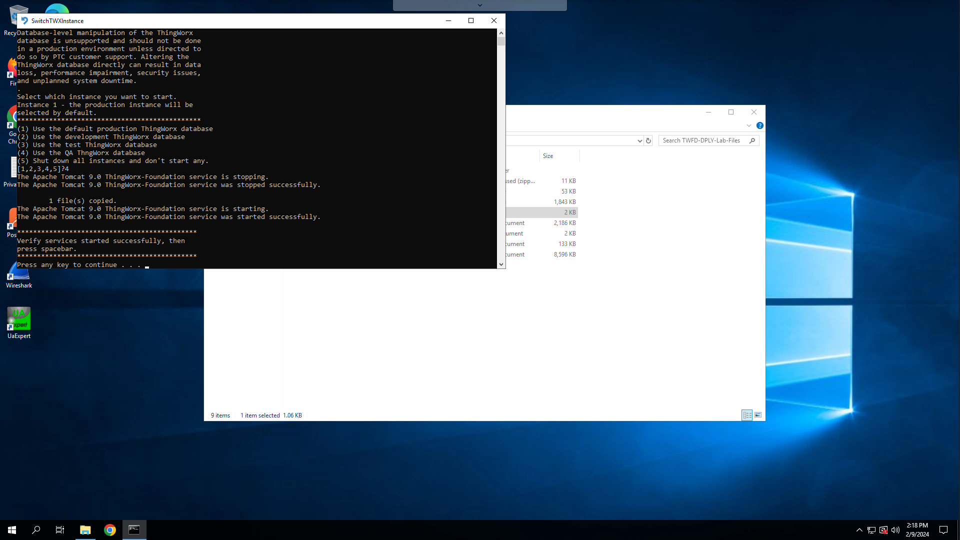This screenshot has width=960, height=540.
Task: Expand the File Explorer ribbon chevron
Action: click(749, 125)
